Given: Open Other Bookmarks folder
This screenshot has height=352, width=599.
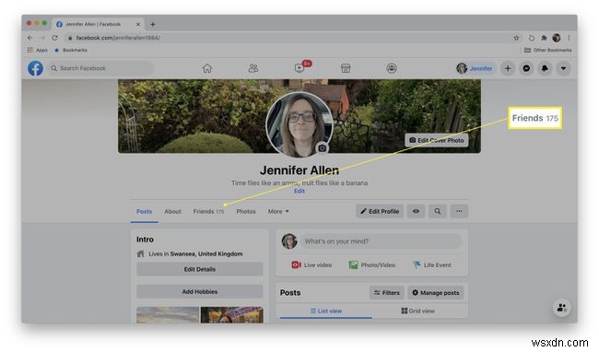Looking at the screenshot, I should click(547, 50).
